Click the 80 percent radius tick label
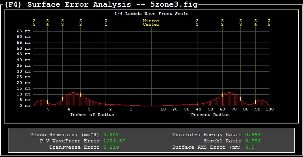This screenshot has height=157, width=303. (x=246, y=109)
